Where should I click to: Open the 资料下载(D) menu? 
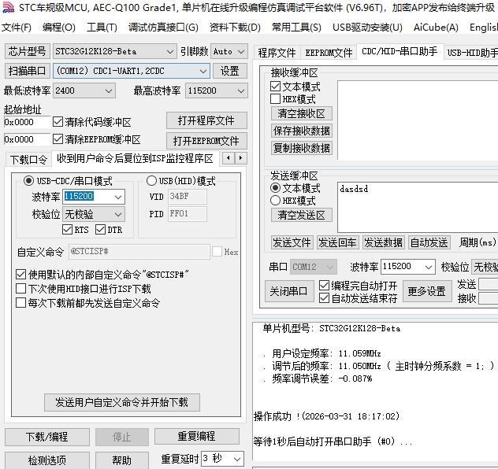pos(235,28)
